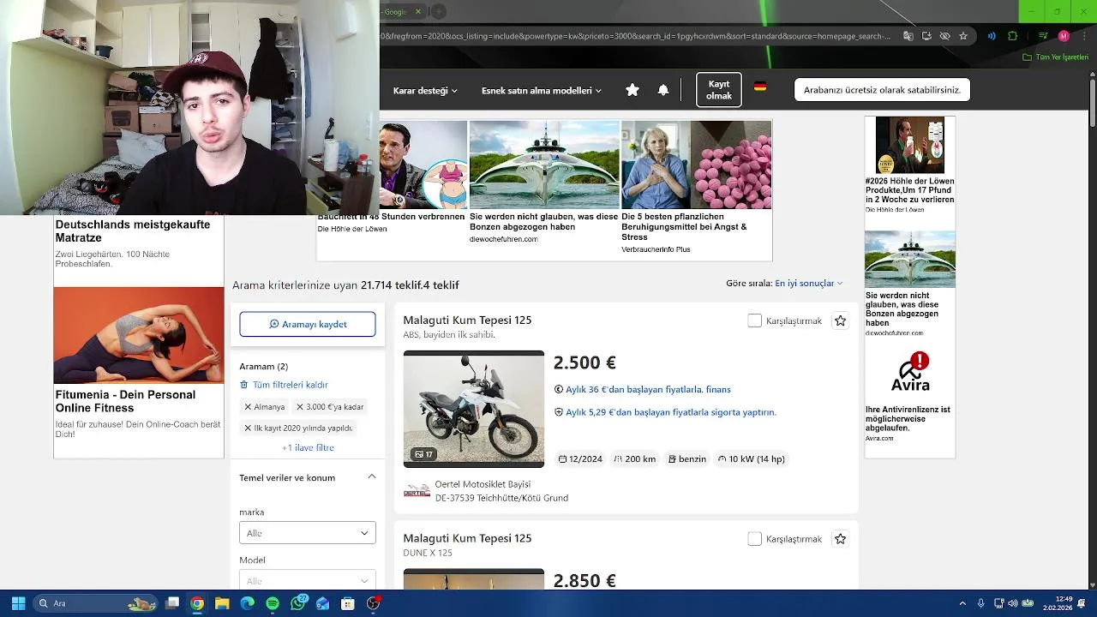Open the yacht ad in the top banner
Image resolution: width=1097 pixels, height=617 pixels.
pyautogui.click(x=544, y=165)
